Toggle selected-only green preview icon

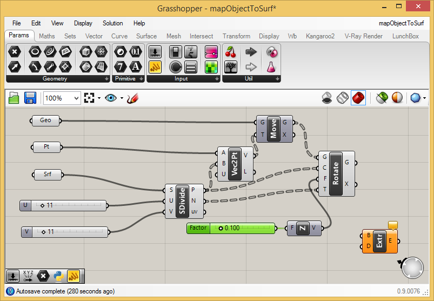coord(382,98)
